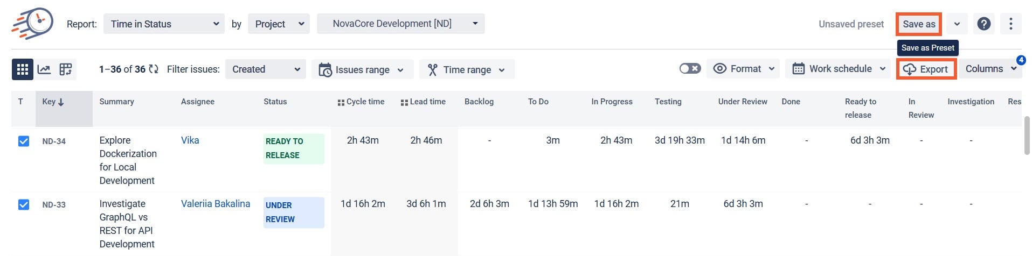Click the T type column header
The width and height of the screenshot is (1032, 256).
click(x=20, y=102)
